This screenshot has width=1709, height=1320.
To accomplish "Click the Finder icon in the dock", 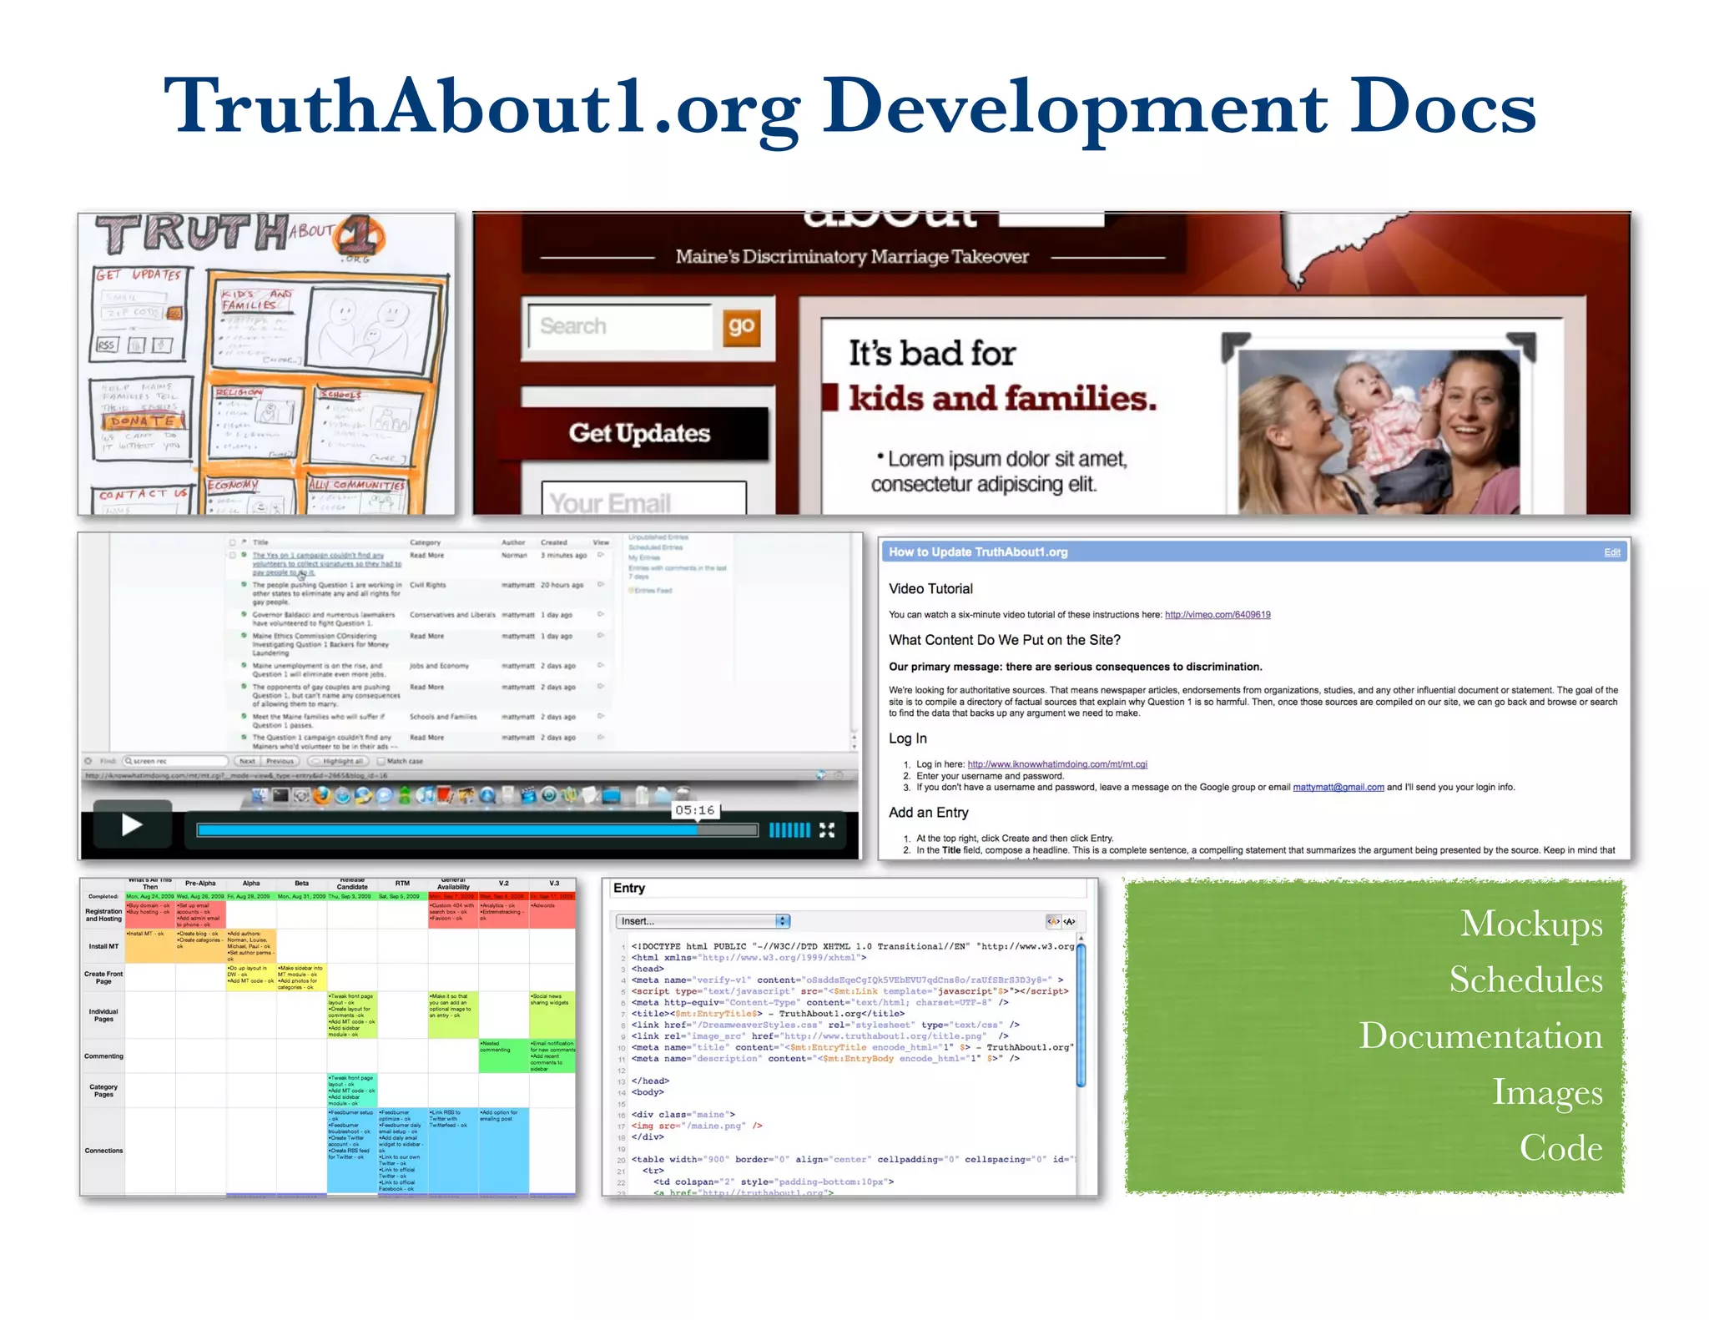I will point(260,795).
